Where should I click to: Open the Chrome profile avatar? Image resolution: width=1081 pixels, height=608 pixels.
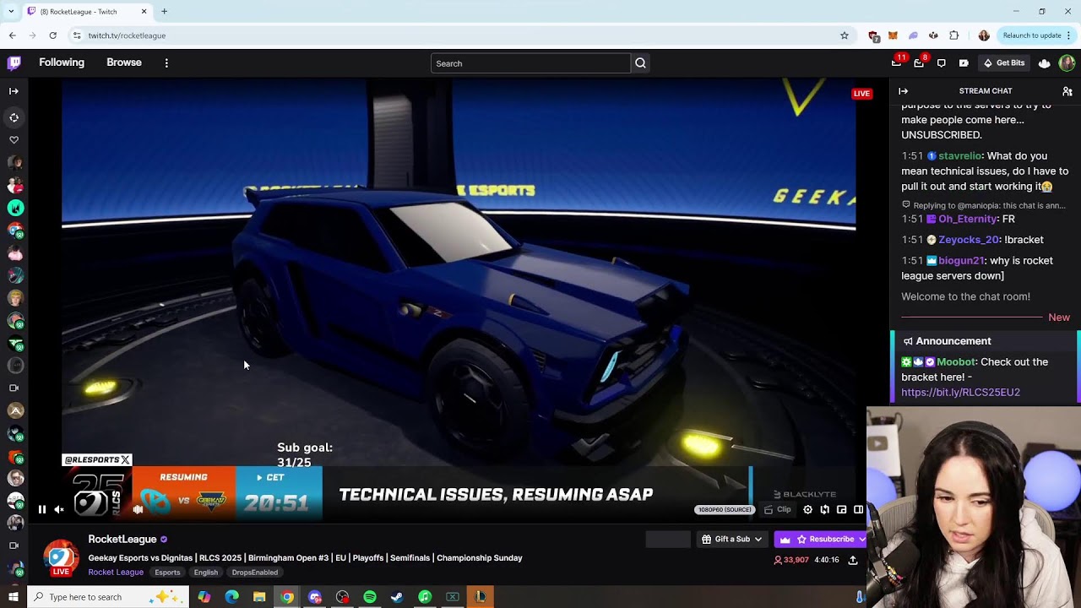pyautogui.click(x=984, y=35)
